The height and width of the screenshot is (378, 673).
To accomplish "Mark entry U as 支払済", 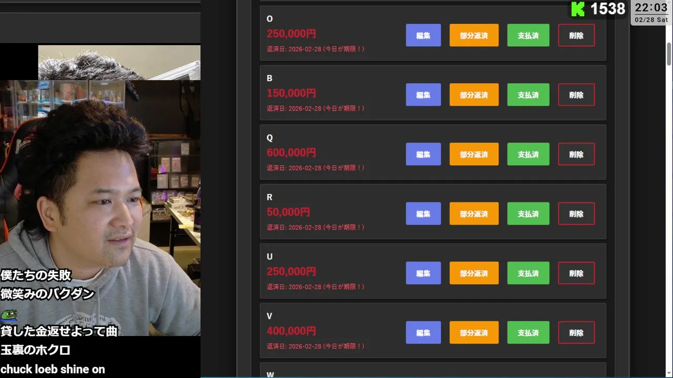I will [x=528, y=273].
